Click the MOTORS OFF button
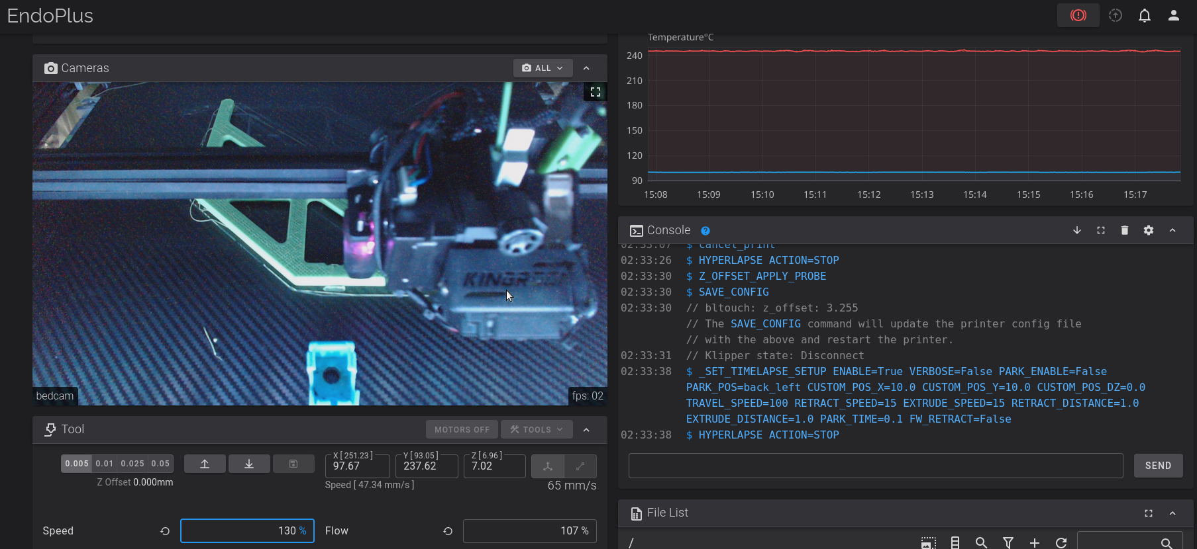The image size is (1197, 549). click(x=462, y=429)
